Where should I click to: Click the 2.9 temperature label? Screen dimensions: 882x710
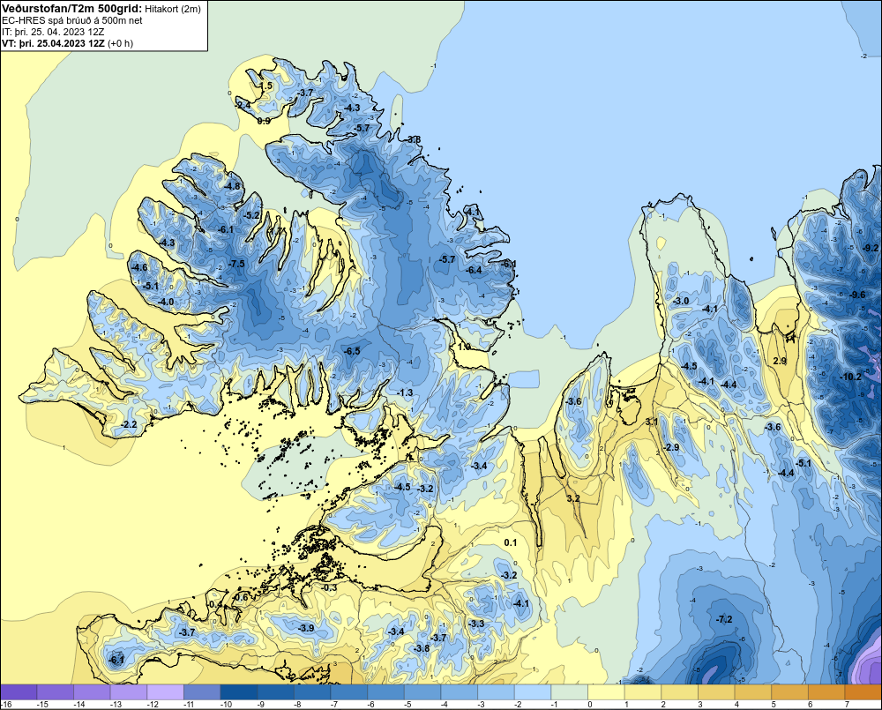[x=780, y=362]
